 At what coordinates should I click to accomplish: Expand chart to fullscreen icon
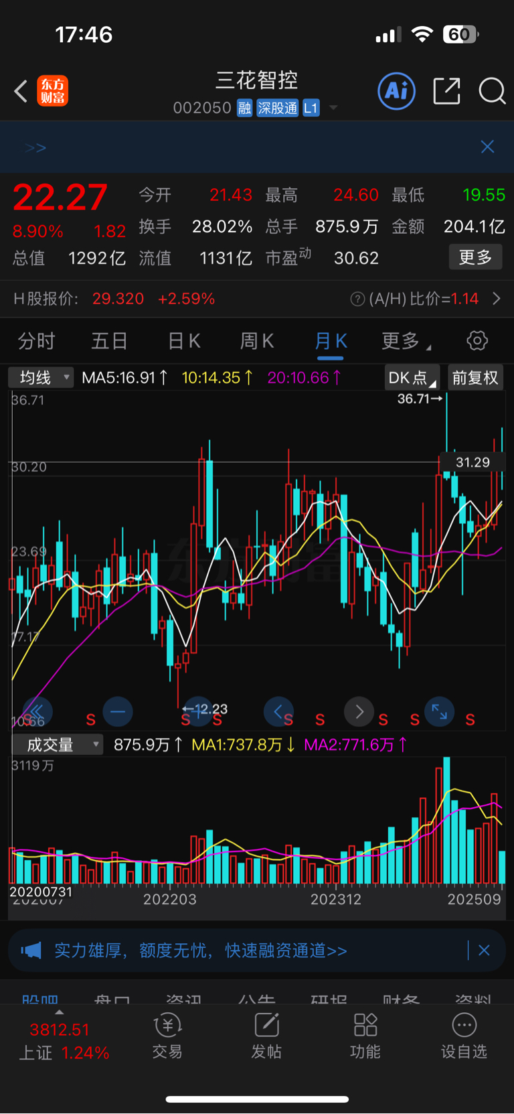tap(439, 711)
